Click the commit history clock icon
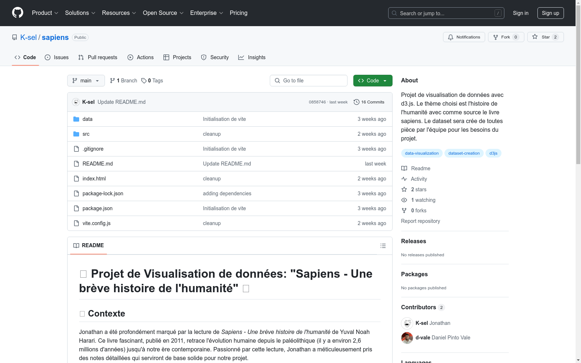The width and height of the screenshot is (581, 363). click(357, 102)
